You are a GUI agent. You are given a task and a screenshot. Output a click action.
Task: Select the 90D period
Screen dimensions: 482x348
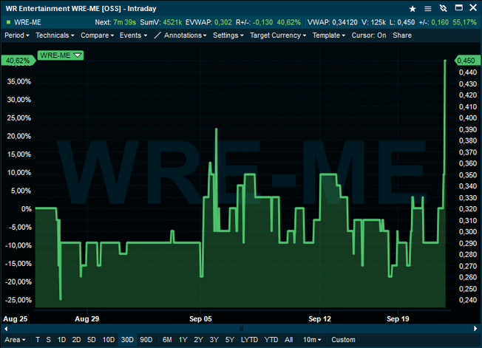pos(146,340)
